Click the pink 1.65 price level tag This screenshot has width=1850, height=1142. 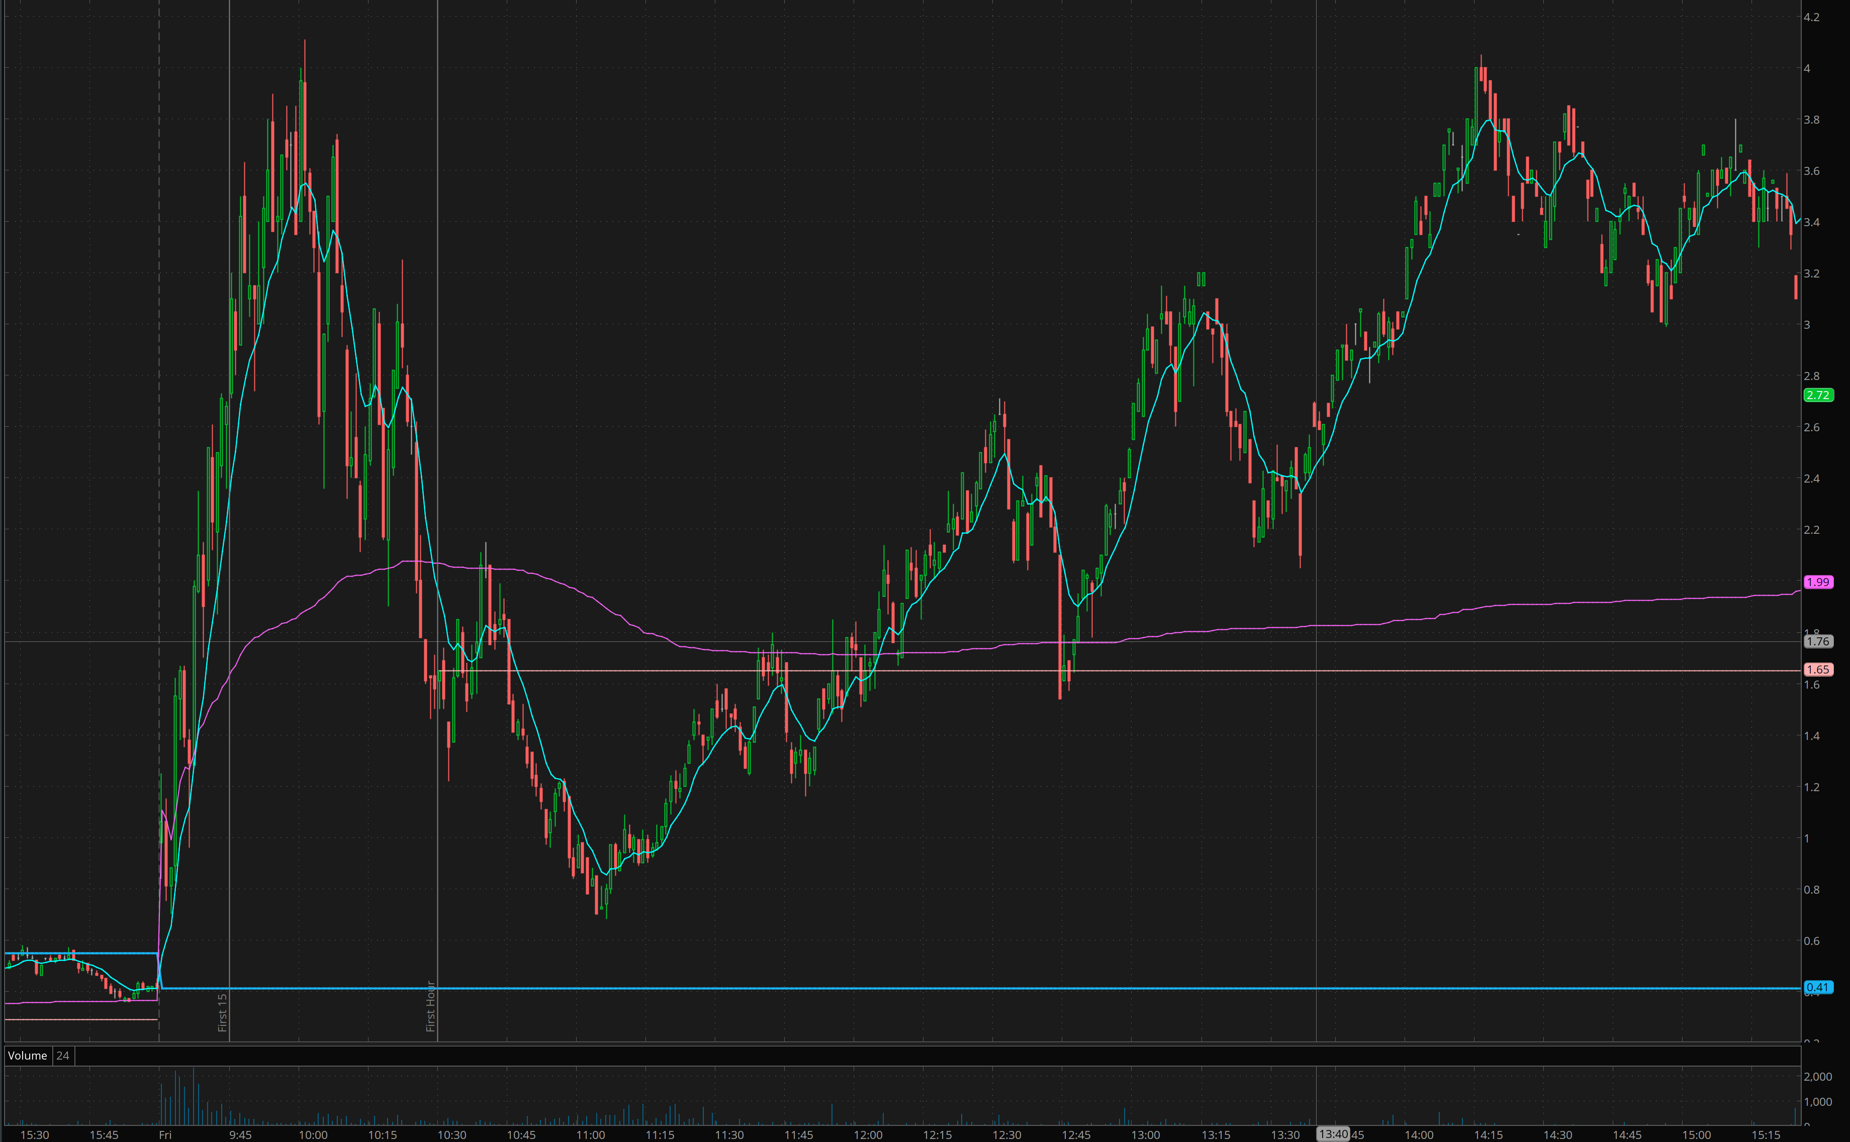(x=1817, y=669)
